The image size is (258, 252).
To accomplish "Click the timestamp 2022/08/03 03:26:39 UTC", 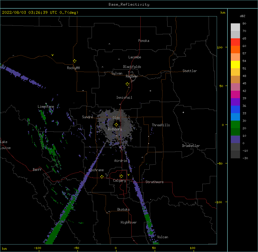I will 30,13.
